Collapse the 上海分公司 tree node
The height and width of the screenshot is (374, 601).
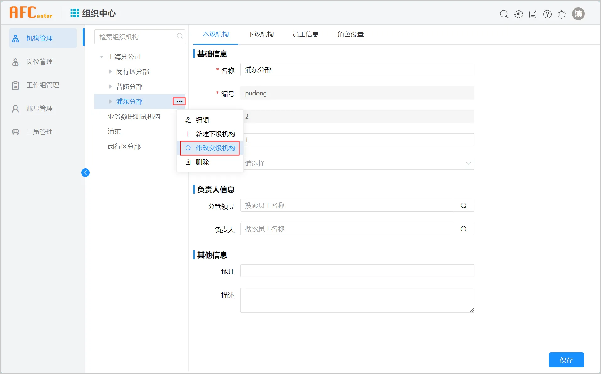click(102, 57)
